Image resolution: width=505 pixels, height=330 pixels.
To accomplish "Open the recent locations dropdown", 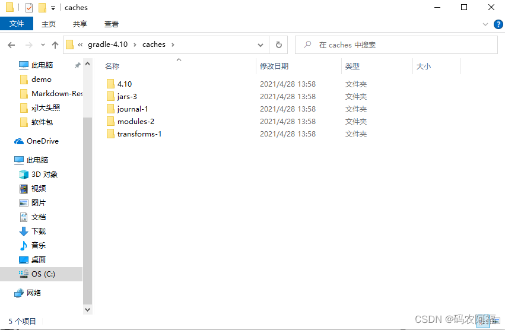I will pos(43,45).
